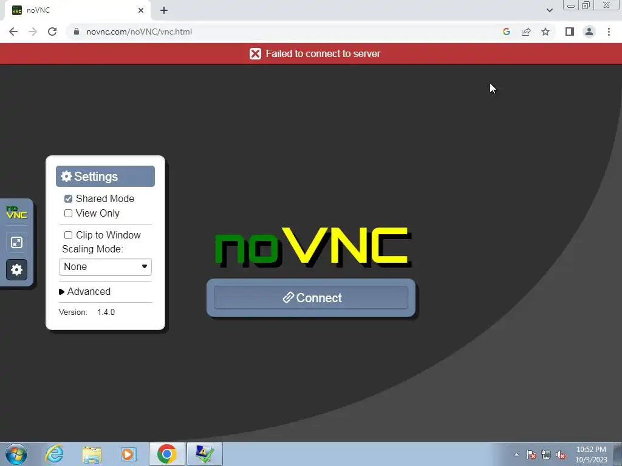Close the settings panel with the gear button
The width and height of the screenshot is (622, 466).
pos(16,270)
